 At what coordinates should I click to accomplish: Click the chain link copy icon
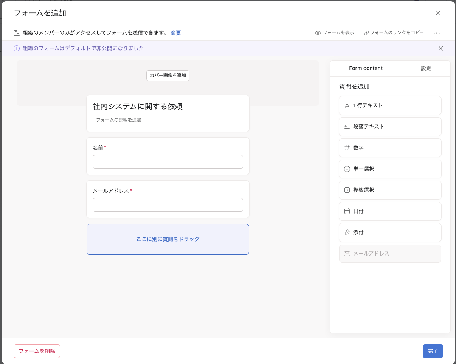tap(366, 33)
